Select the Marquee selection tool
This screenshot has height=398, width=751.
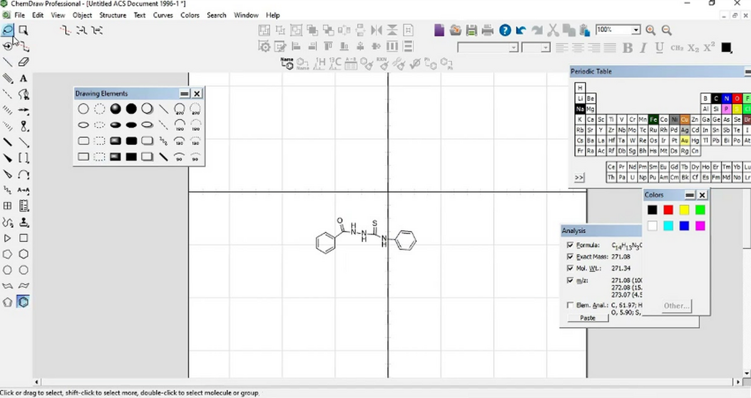(x=23, y=29)
